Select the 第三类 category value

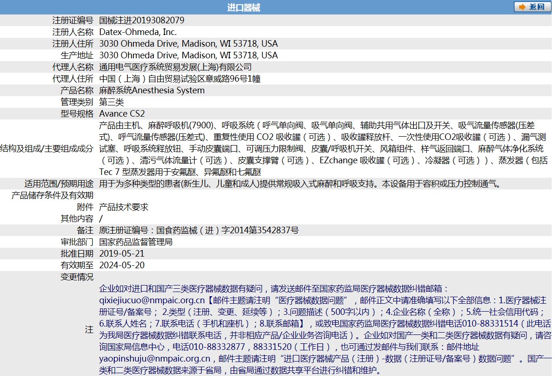click(x=111, y=102)
